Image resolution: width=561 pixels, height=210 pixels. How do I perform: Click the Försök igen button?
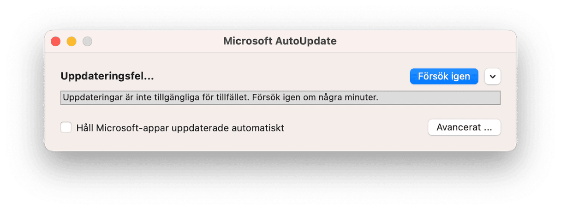click(444, 77)
